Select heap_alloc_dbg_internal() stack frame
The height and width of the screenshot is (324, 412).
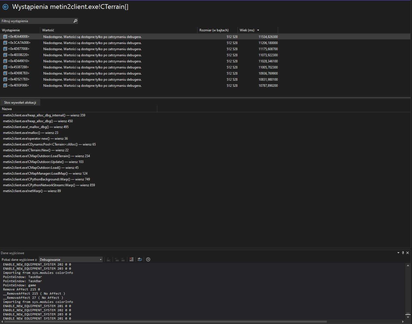tap(44, 115)
